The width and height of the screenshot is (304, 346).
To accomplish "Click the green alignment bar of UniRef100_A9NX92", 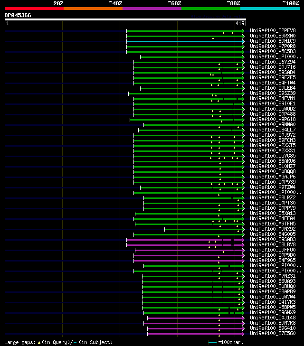I will point(203,230).
